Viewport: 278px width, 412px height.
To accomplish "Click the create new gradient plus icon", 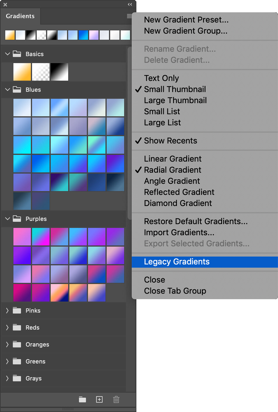I will click(99, 399).
